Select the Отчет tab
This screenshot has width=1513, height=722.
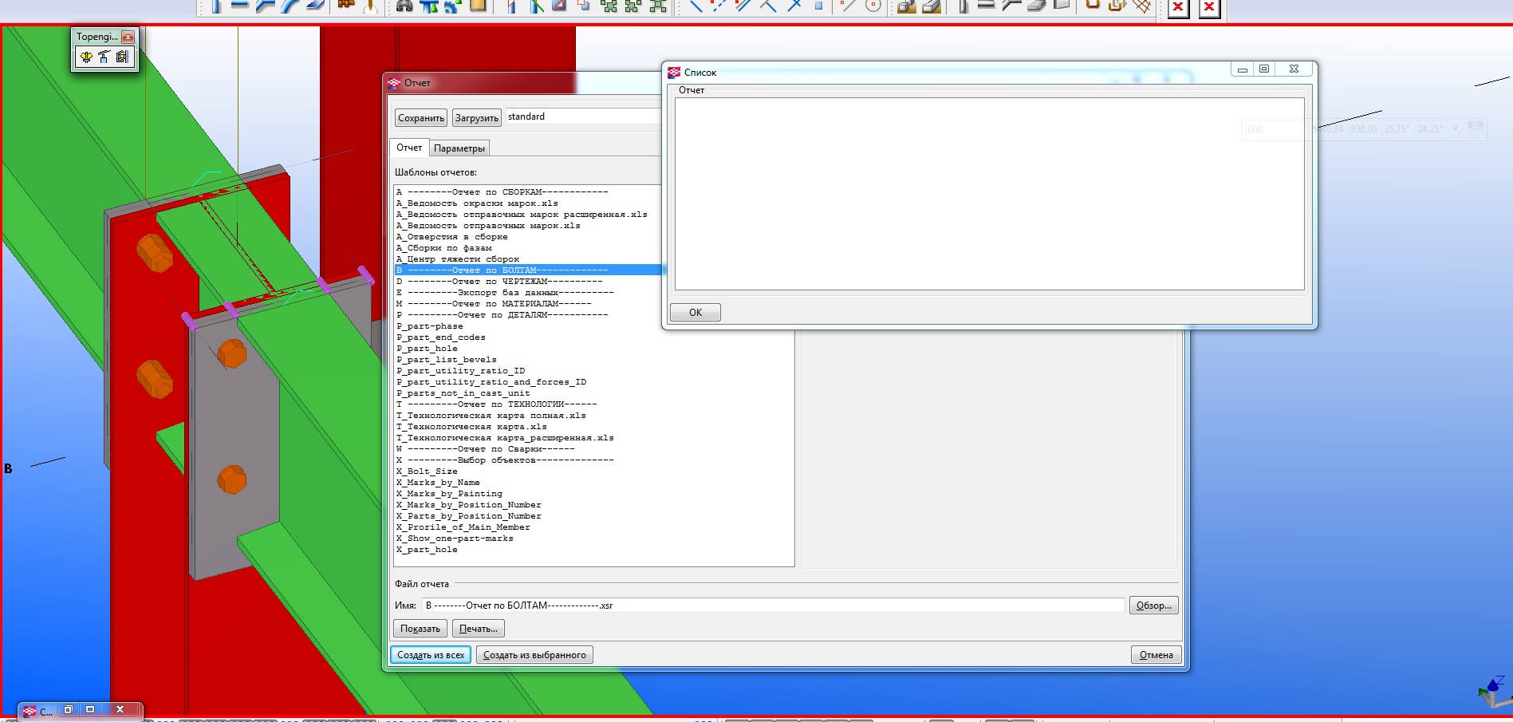409,148
